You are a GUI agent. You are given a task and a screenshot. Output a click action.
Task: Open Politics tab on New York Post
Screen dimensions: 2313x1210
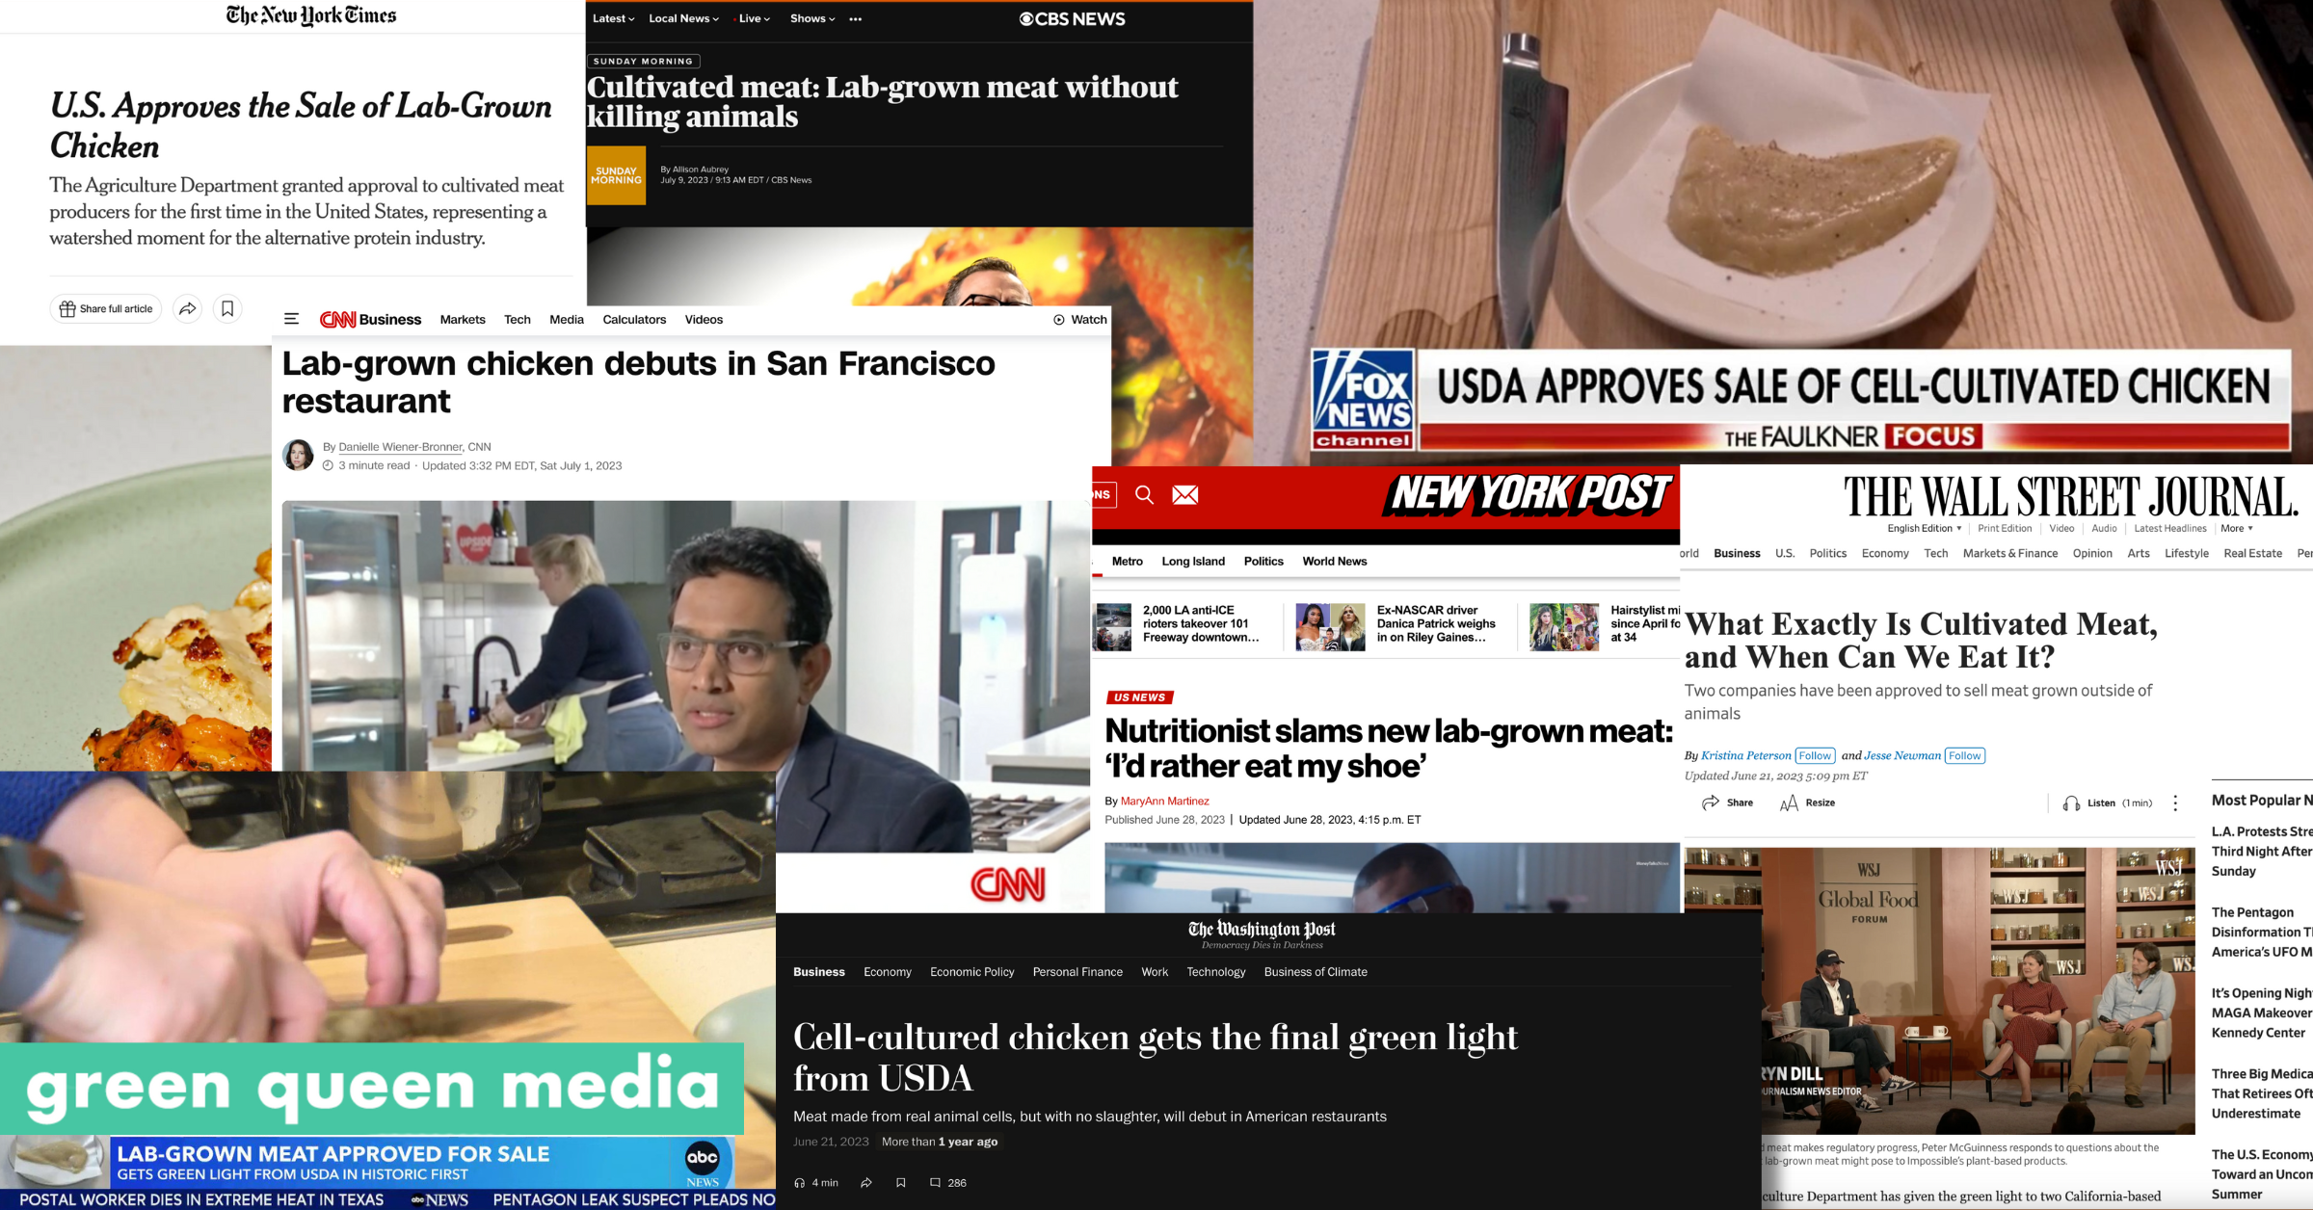(x=1263, y=561)
